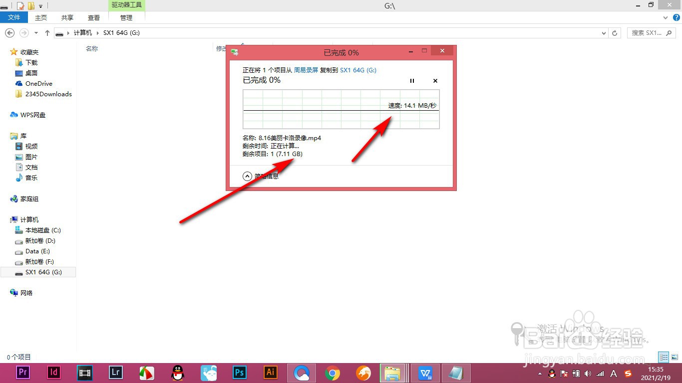Image resolution: width=682 pixels, height=383 pixels.
Task: Open recent locations dropdown arrow
Action: coord(36,33)
